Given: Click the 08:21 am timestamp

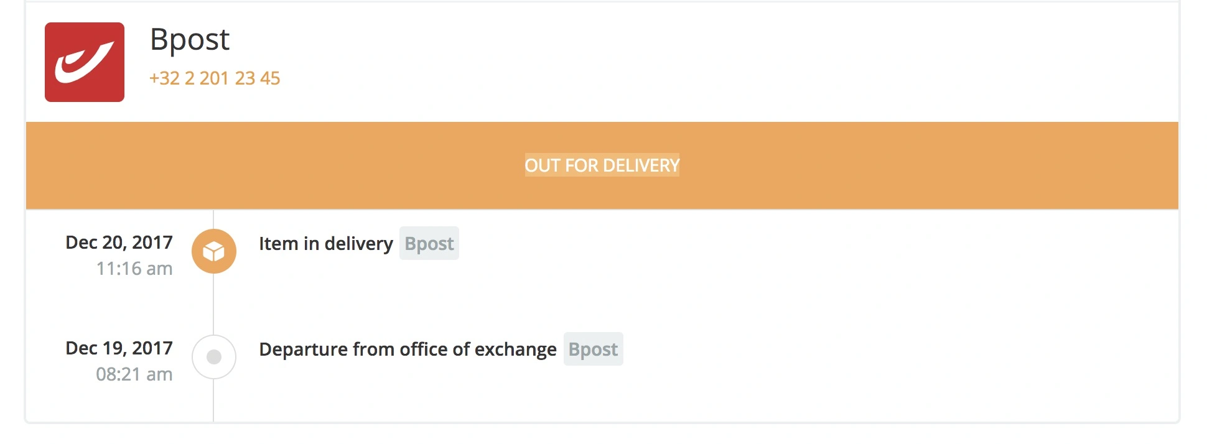Looking at the screenshot, I should (x=134, y=374).
